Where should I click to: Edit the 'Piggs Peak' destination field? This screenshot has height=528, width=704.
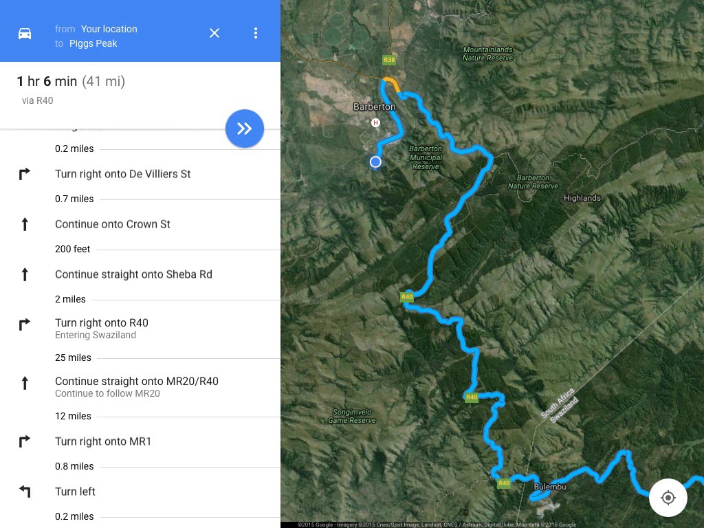pyautogui.click(x=93, y=43)
